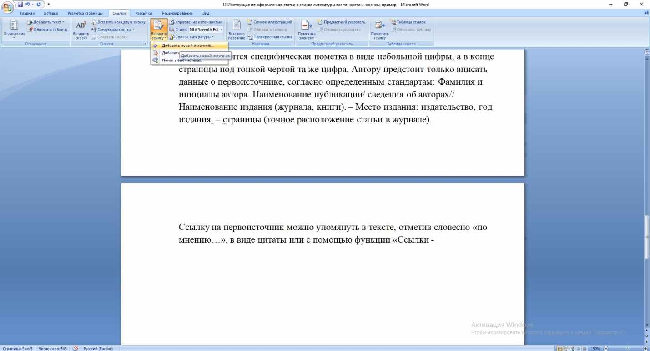Click the zoom in plus button

645,348
